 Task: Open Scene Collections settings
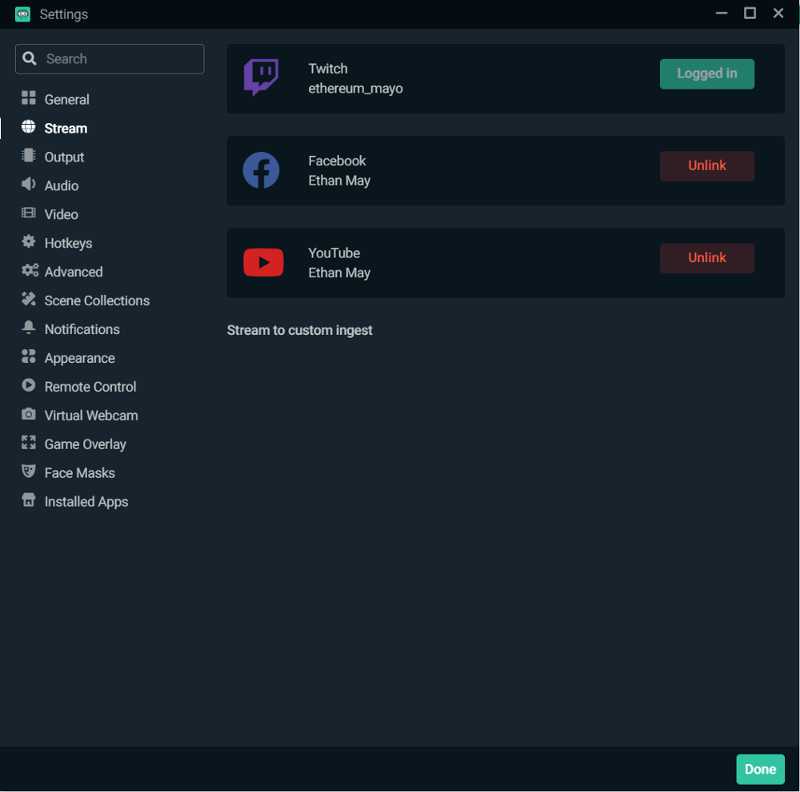pyautogui.click(x=97, y=300)
